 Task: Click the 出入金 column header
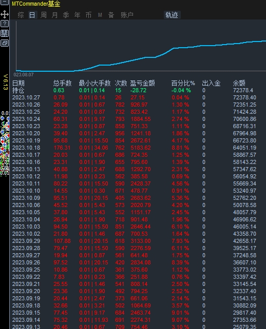pos(211,84)
